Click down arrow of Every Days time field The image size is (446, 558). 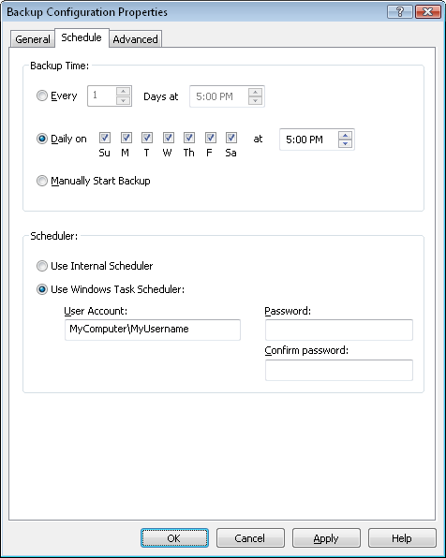(255, 101)
